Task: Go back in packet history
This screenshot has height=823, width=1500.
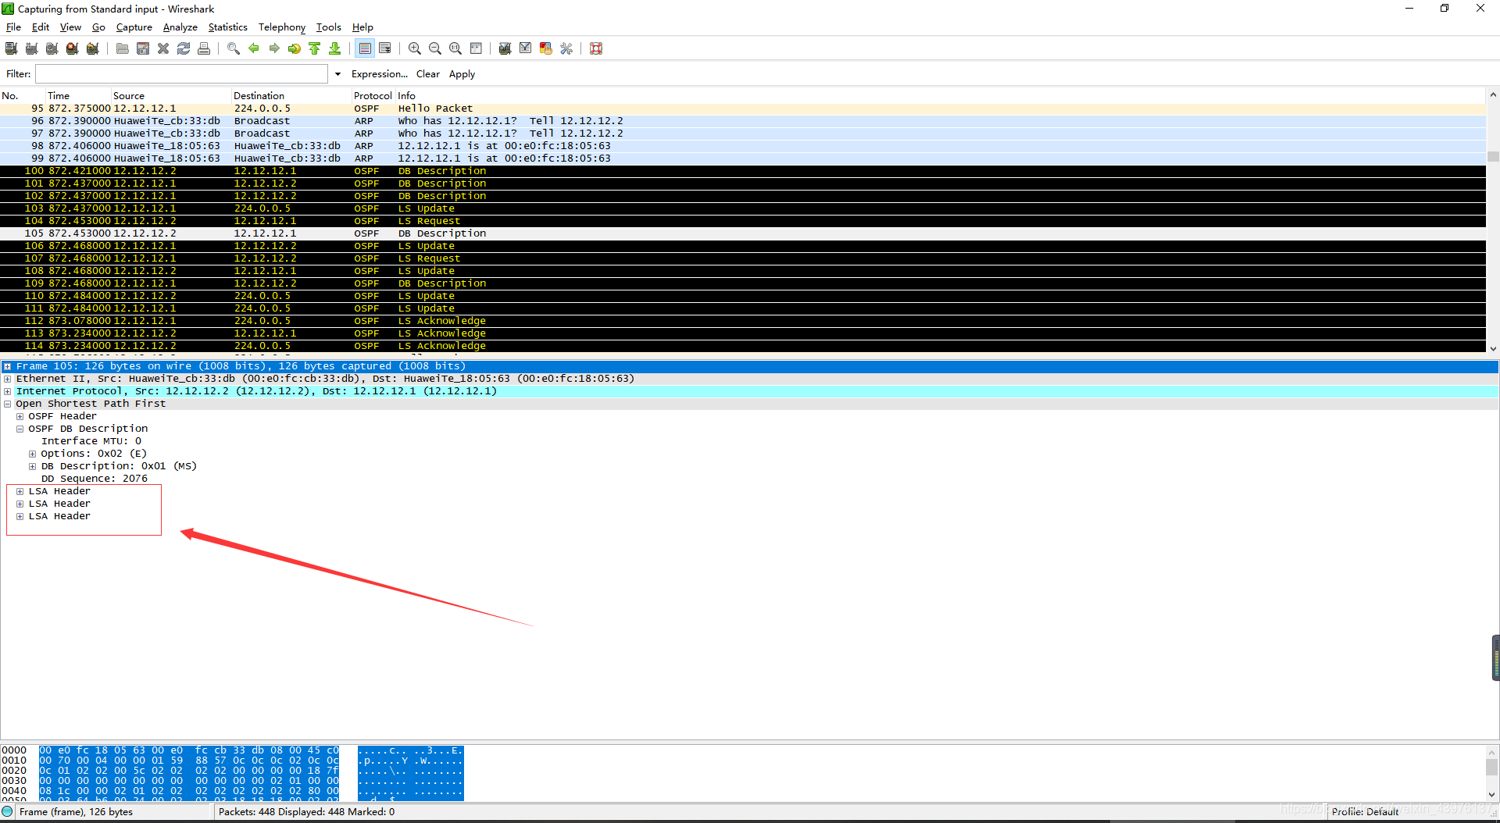Action: click(x=254, y=48)
